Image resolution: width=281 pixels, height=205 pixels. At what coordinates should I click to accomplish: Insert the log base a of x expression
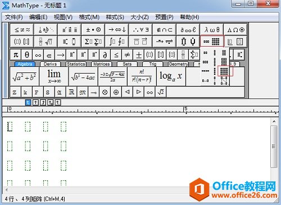171,76
